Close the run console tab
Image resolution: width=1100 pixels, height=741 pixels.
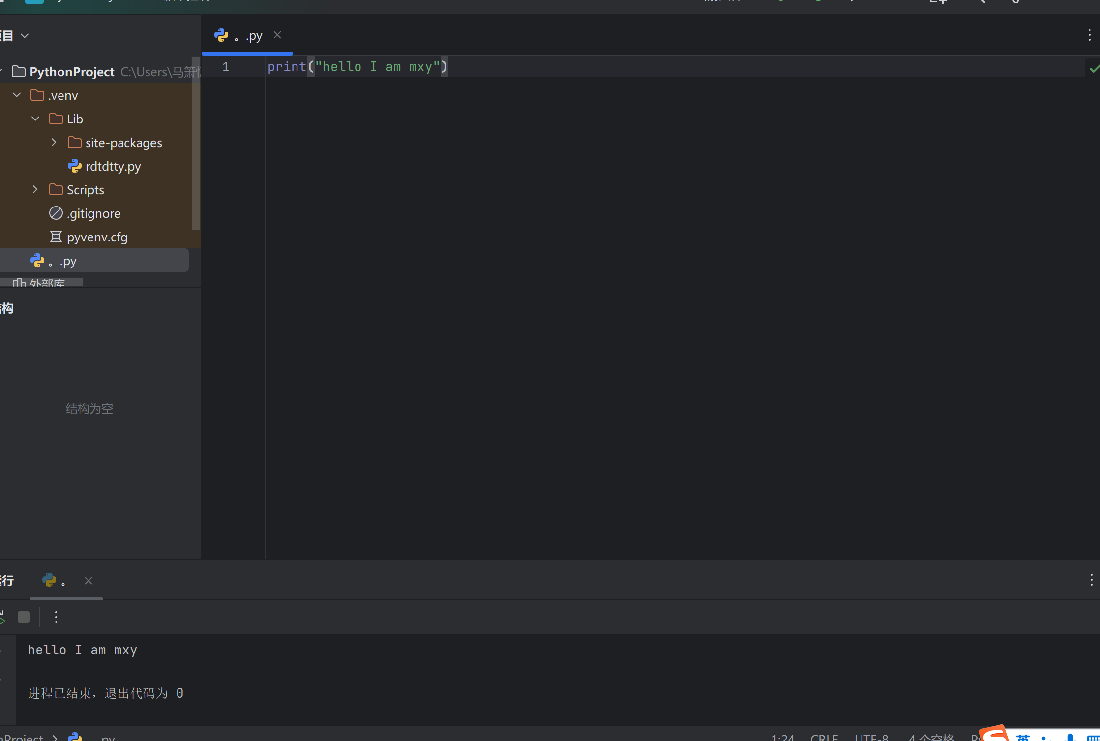click(89, 581)
